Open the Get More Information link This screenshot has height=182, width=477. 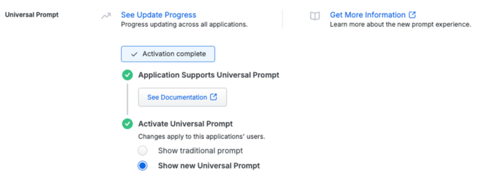pos(368,15)
